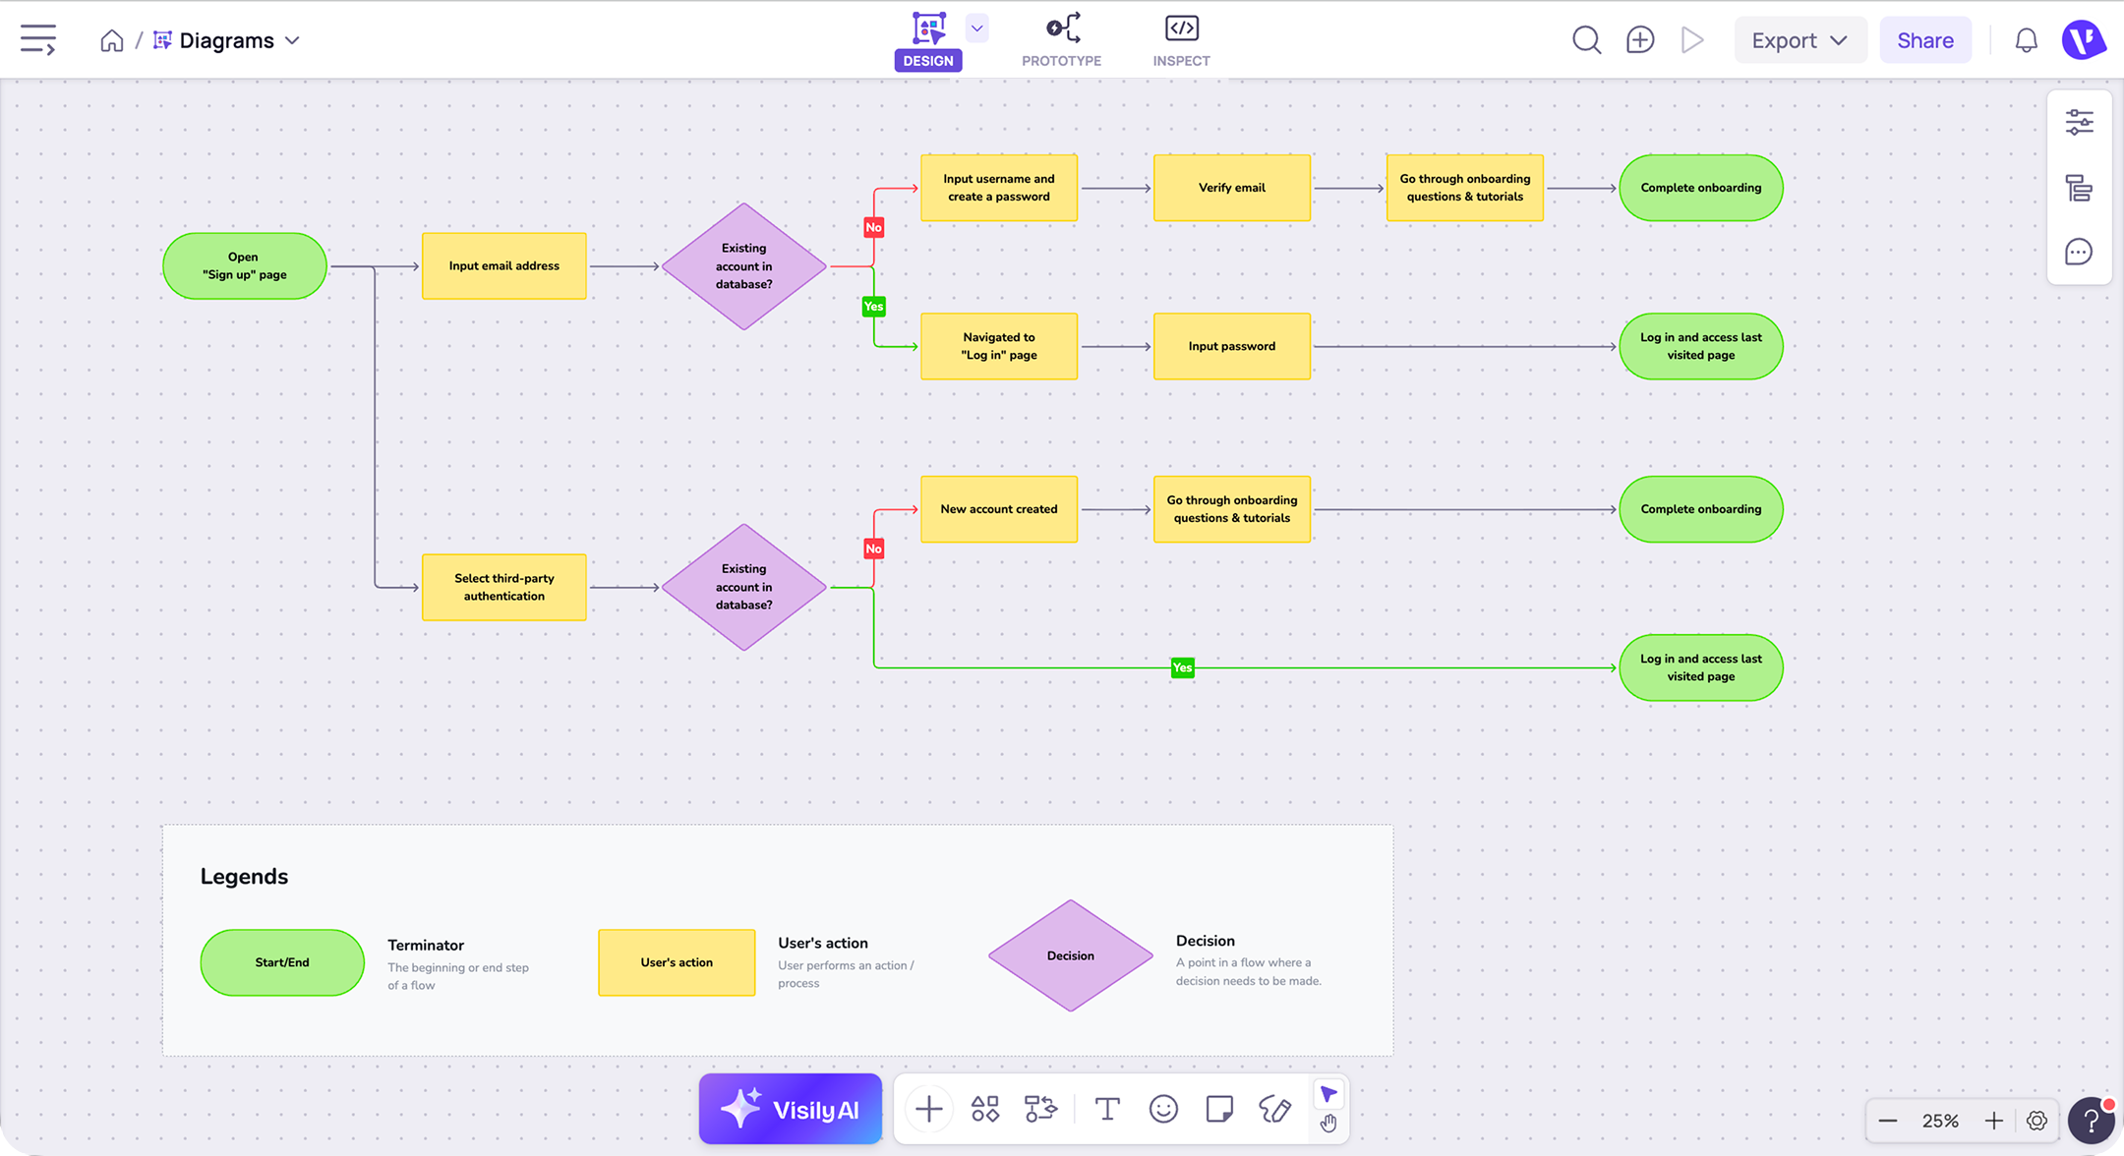This screenshot has height=1156, width=2124.
Task: Select the Navigated to "Log in" page box
Action: [x=999, y=346]
